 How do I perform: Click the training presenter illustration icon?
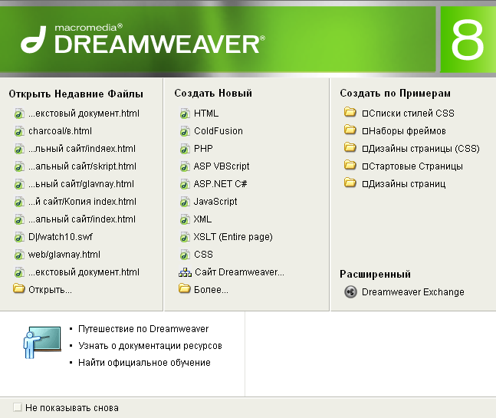[38, 344]
